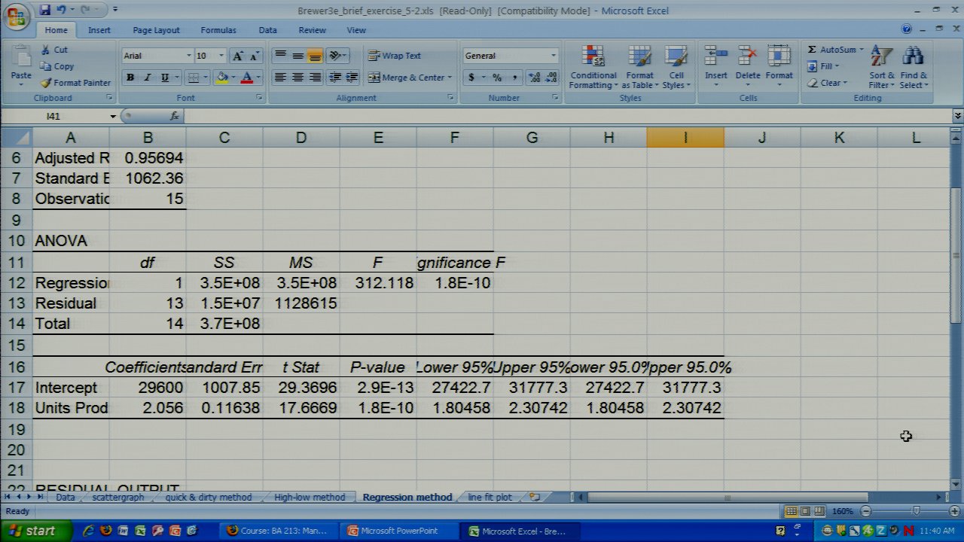Toggle Bold formatting

130,78
